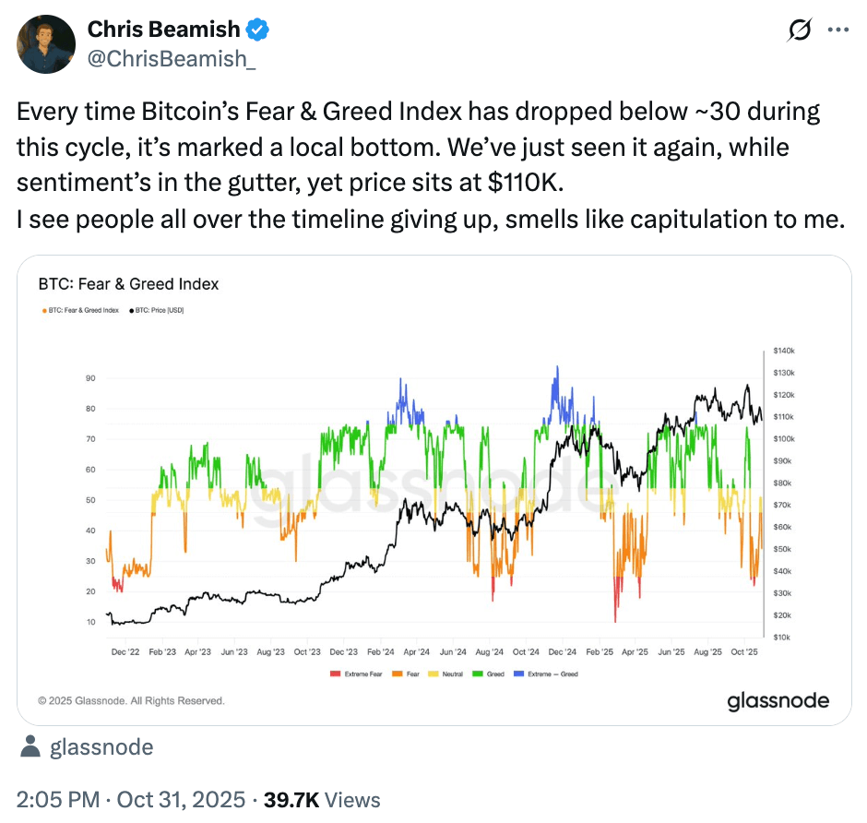Click the person icon beside glassnode

30,747
